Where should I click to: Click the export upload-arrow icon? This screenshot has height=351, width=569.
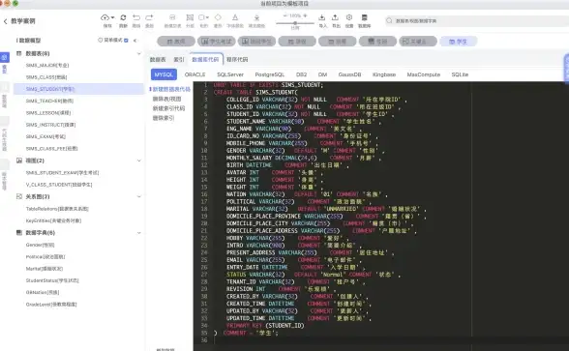tap(335, 17)
